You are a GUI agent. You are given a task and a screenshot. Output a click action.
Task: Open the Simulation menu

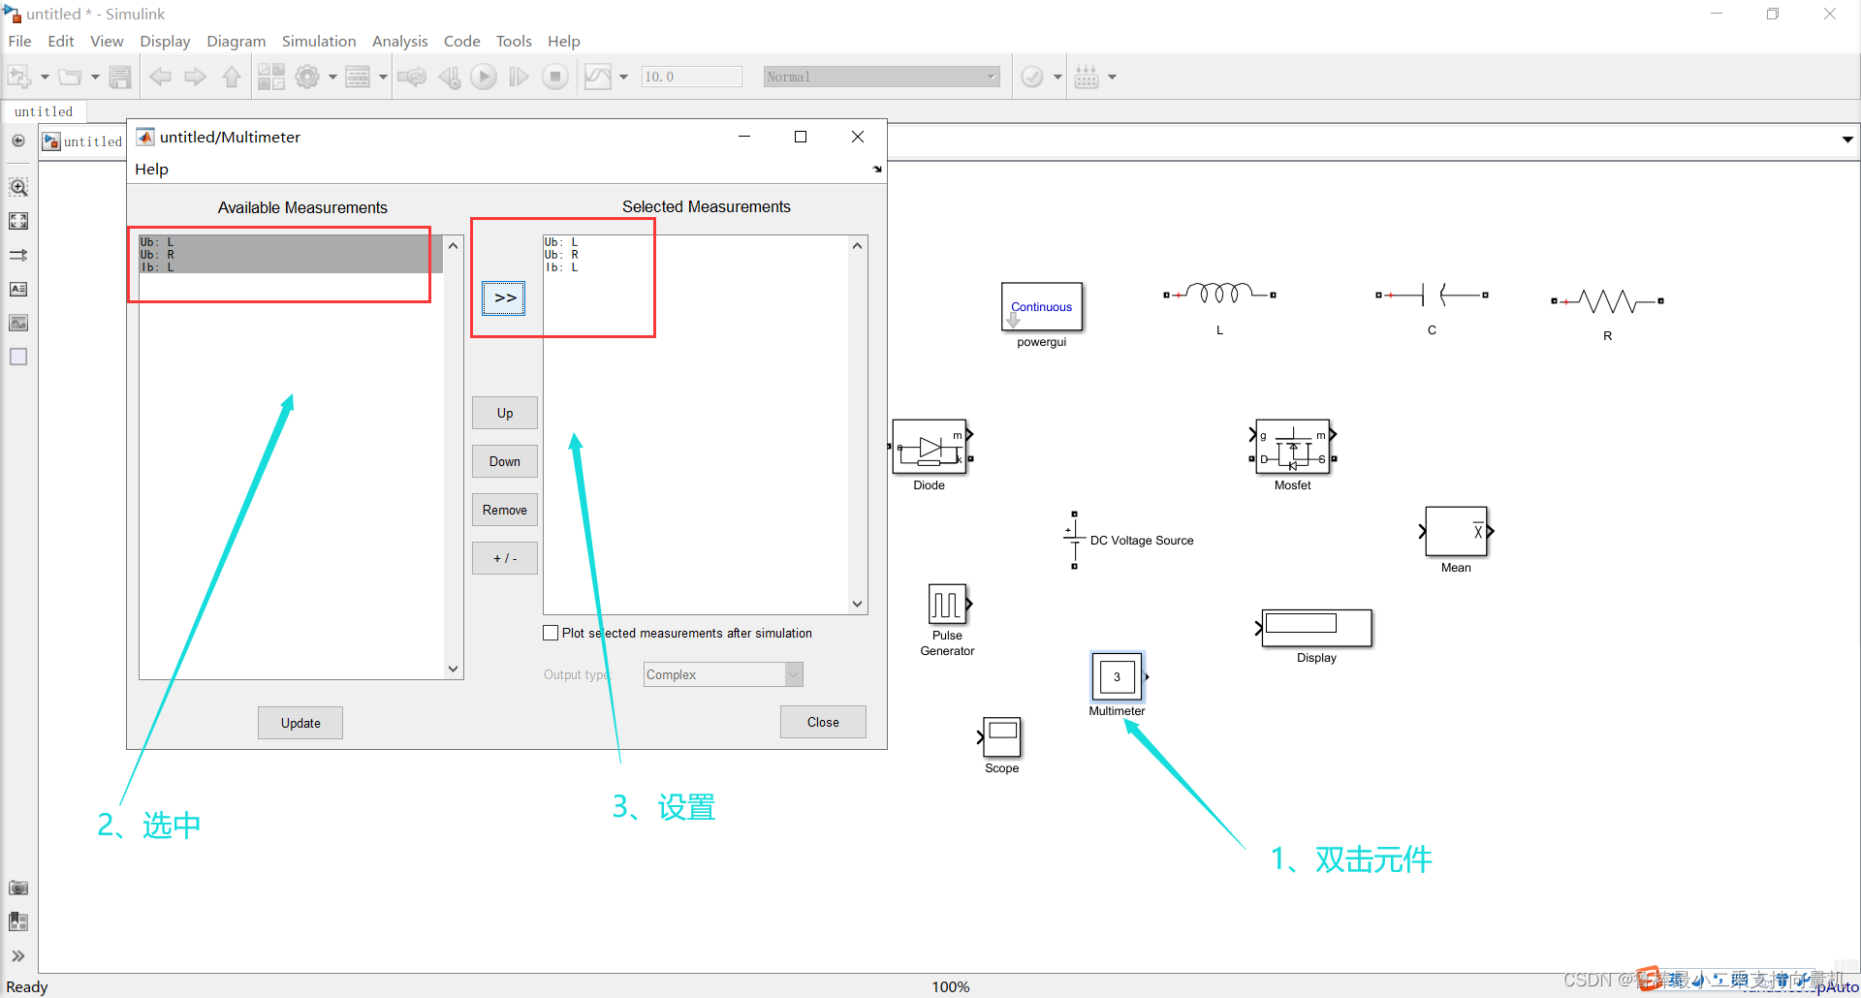coord(319,41)
